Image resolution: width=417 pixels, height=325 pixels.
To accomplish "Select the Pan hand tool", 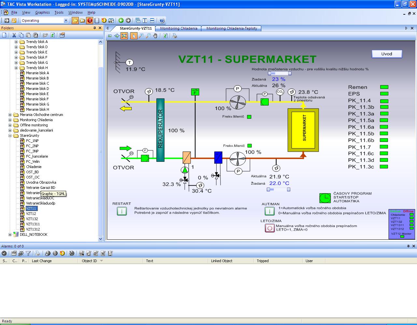I will click(x=155, y=36).
